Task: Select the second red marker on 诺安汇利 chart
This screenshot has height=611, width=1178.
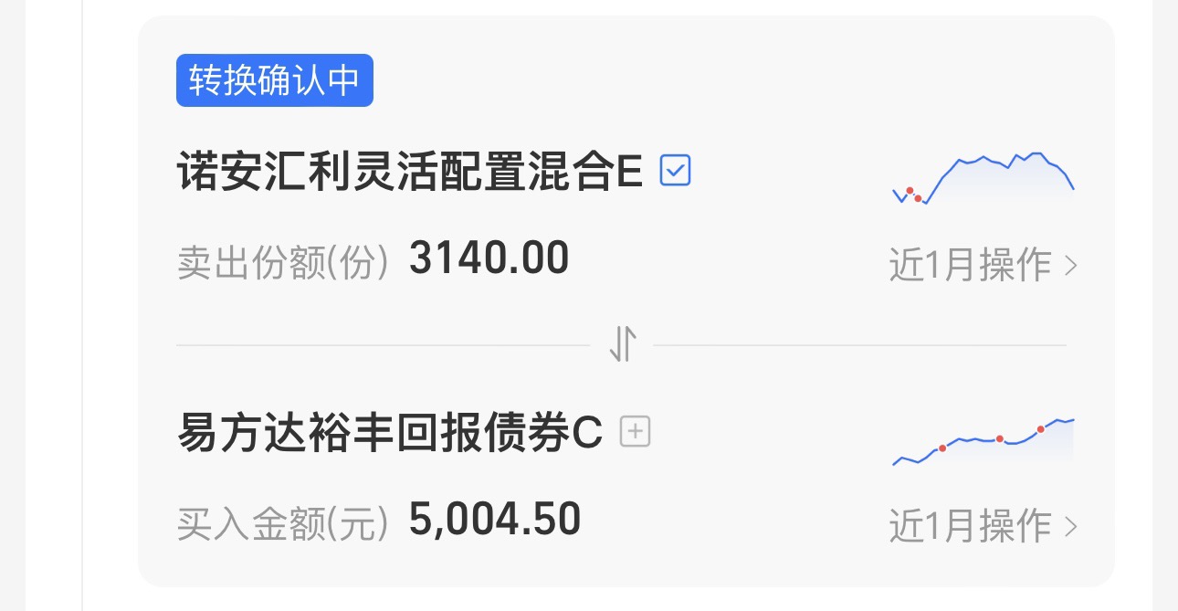Action: pyautogui.click(x=918, y=198)
